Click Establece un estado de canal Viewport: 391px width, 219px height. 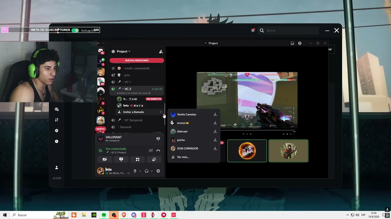pos(133,93)
